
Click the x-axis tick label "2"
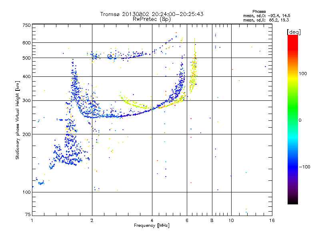coord(92,220)
